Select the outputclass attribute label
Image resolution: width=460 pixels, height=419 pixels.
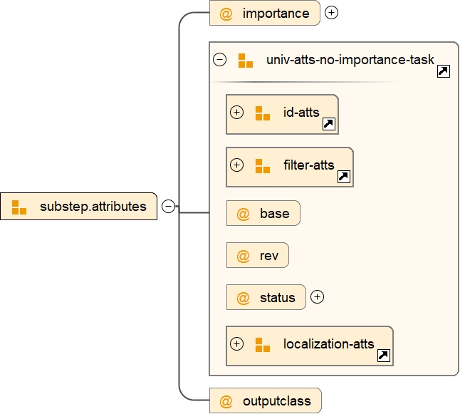[x=277, y=401]
